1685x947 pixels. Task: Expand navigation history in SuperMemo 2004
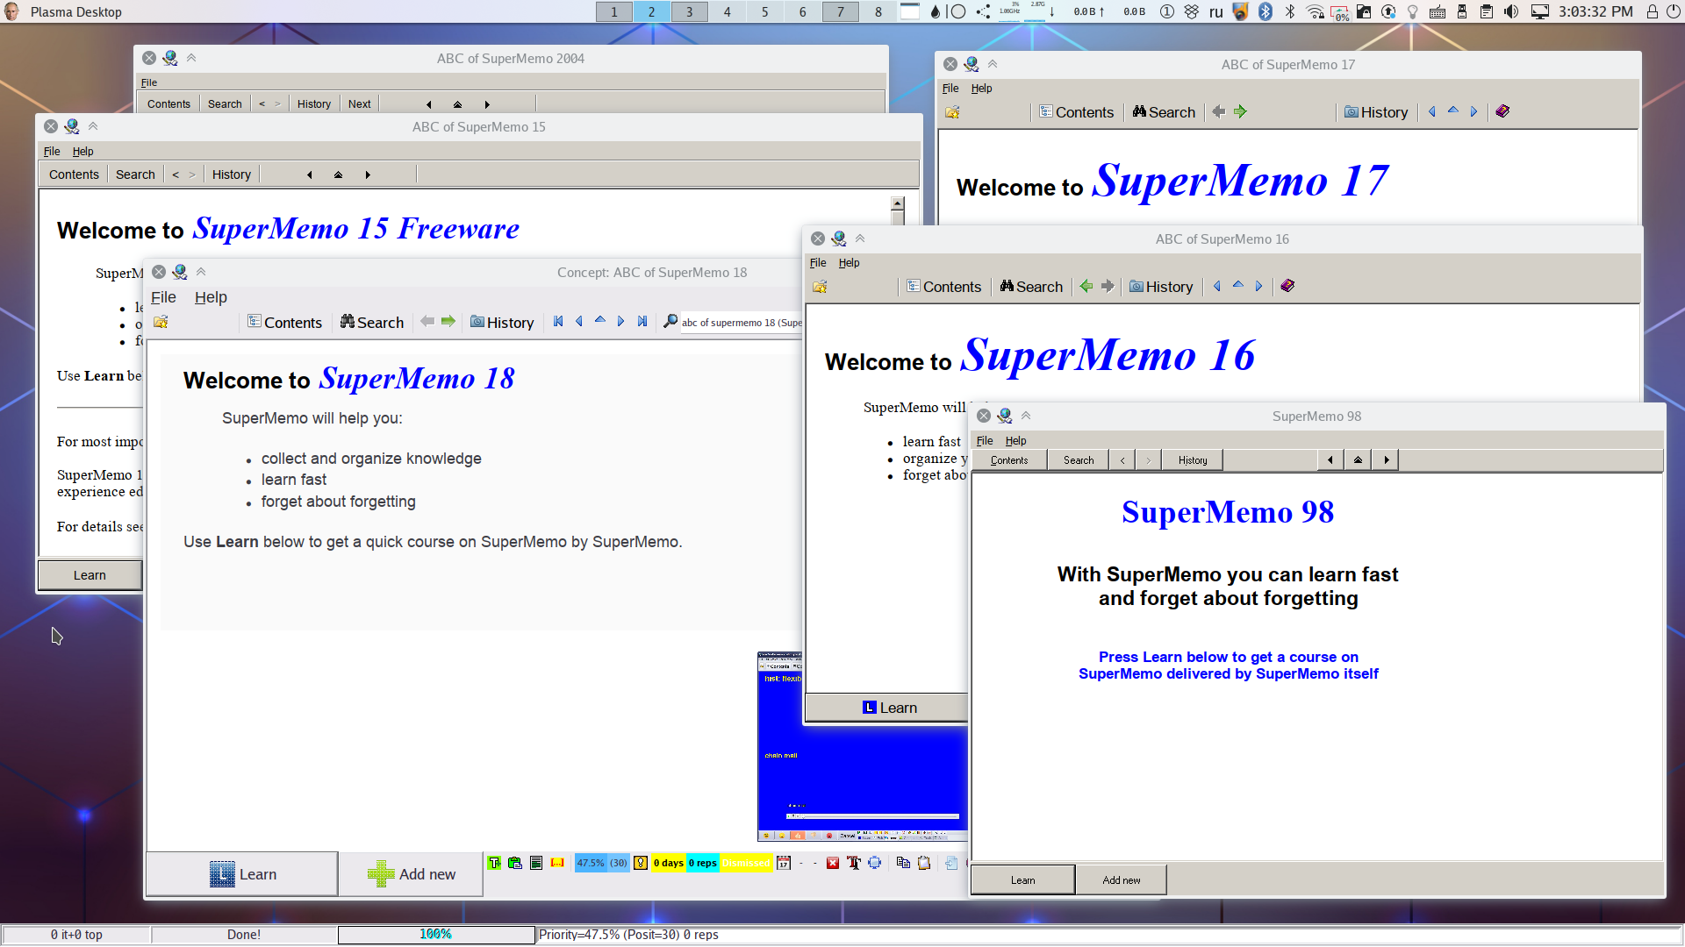pos(313,104)
